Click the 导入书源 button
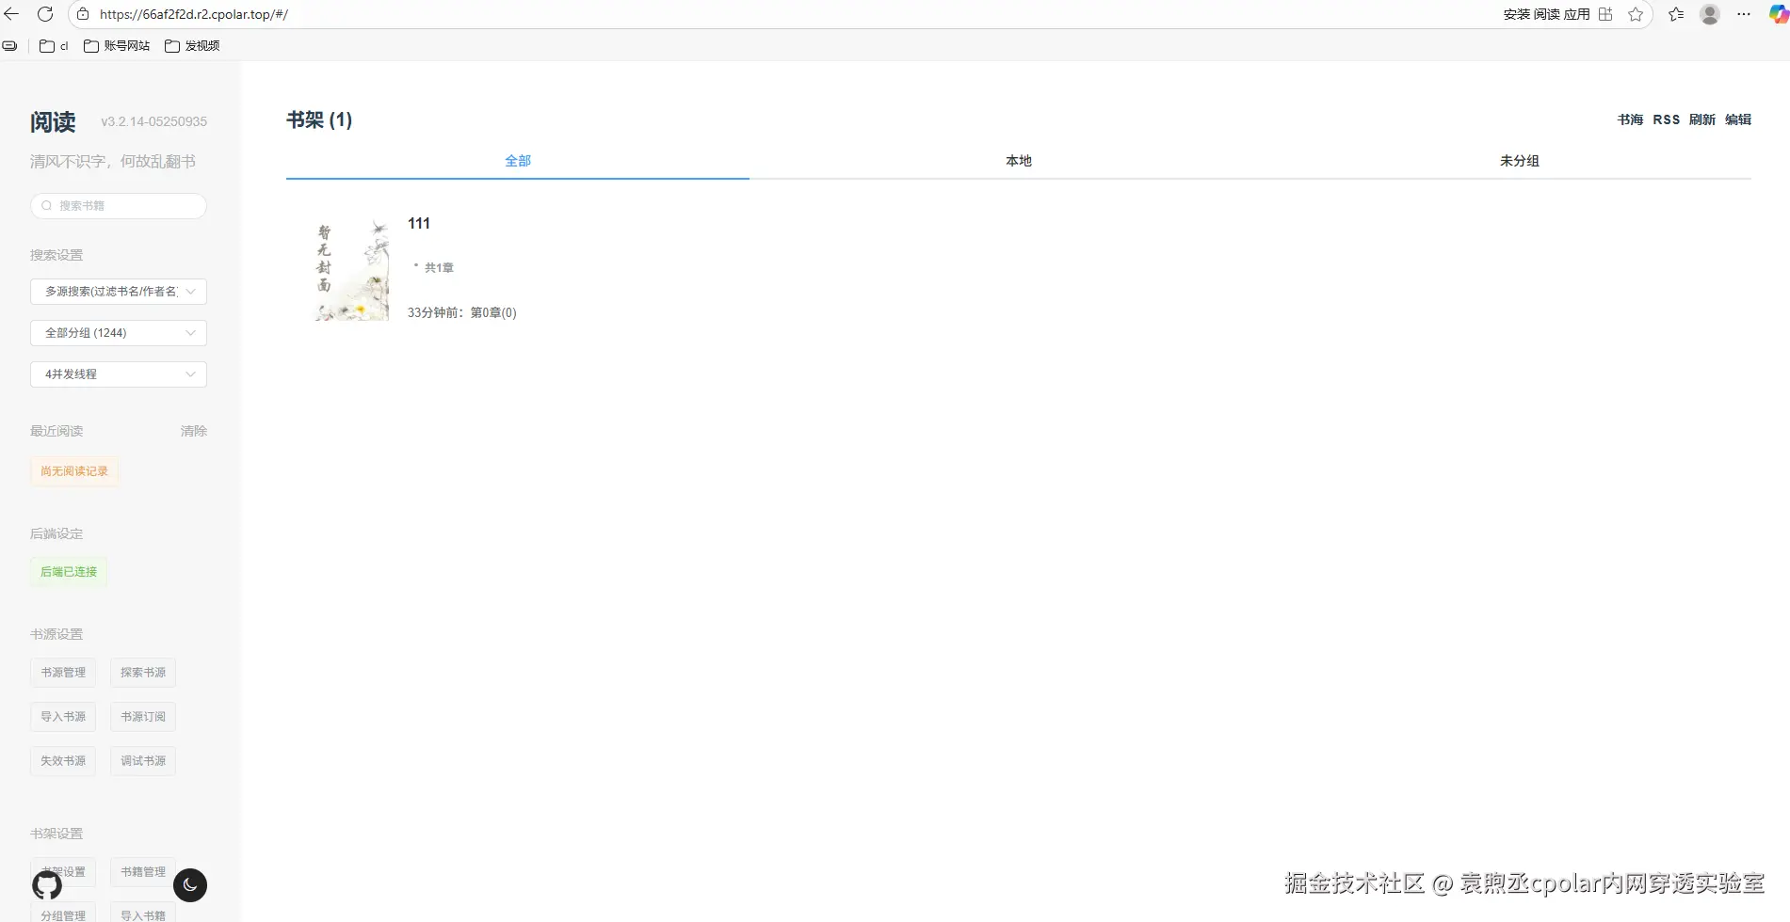The width and height of the screenshot is (1790, 922). 63,717
